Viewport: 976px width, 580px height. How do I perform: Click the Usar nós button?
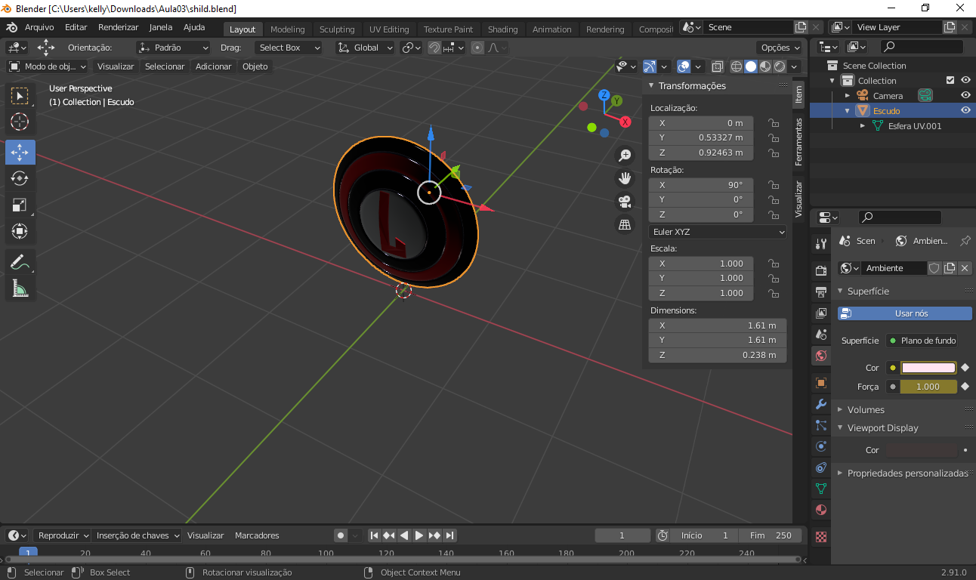[905, 313]
